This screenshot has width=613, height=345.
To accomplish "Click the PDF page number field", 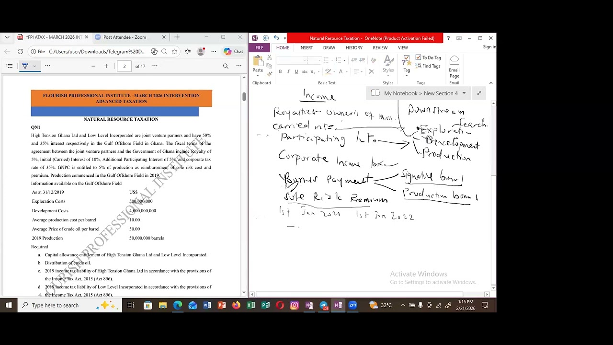I will pyautogui.click(x=124, y=66).
